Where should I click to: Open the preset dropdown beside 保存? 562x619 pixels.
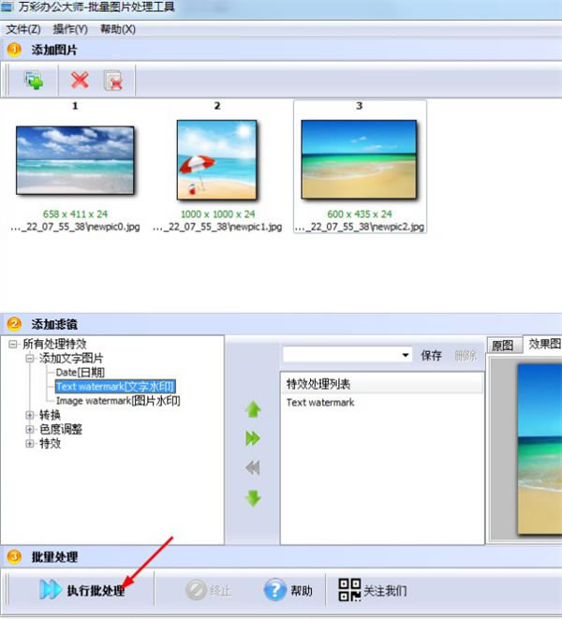[406, 355]
